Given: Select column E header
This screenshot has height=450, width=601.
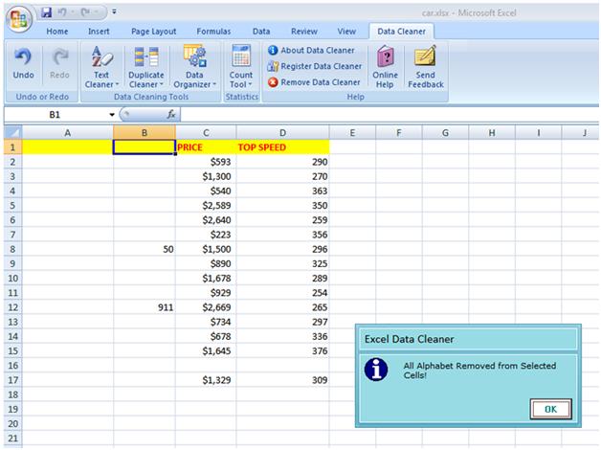Looking at the screenshot, I should click(x=352, y=133).
